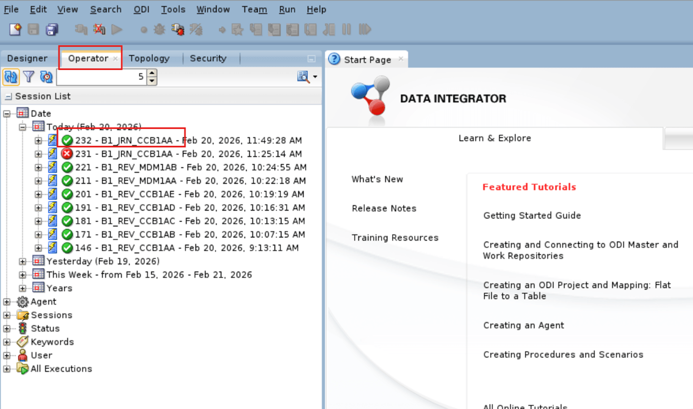Viewport: 693px width, 409px height.
Task: Collapse the Today (Feb 20, 2026) node
Action: [x=23, y=127]
